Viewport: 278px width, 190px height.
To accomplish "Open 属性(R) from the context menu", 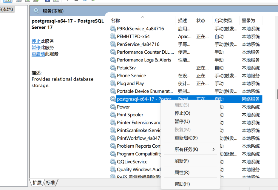I will click(x=182, y=172).
